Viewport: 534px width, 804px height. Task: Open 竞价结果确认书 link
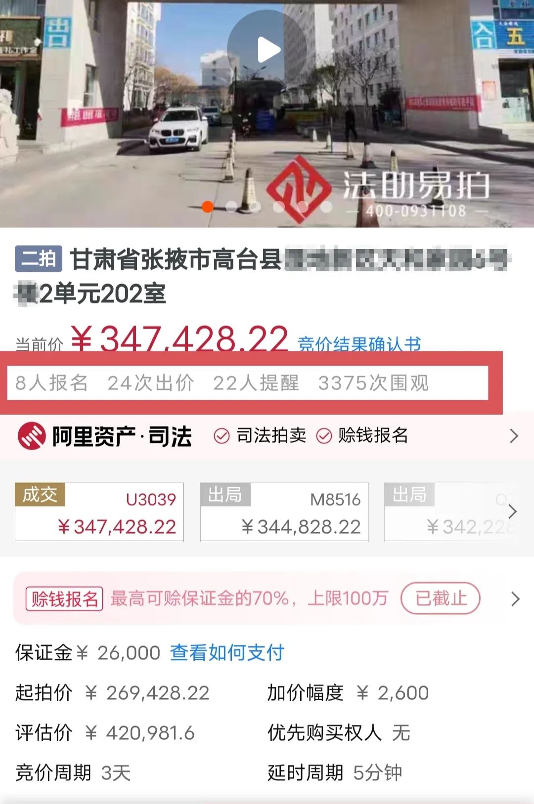pos(359,343)
